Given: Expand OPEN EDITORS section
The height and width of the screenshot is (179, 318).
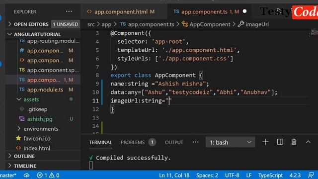Looking at the screenshot, I should pos(43,24).
